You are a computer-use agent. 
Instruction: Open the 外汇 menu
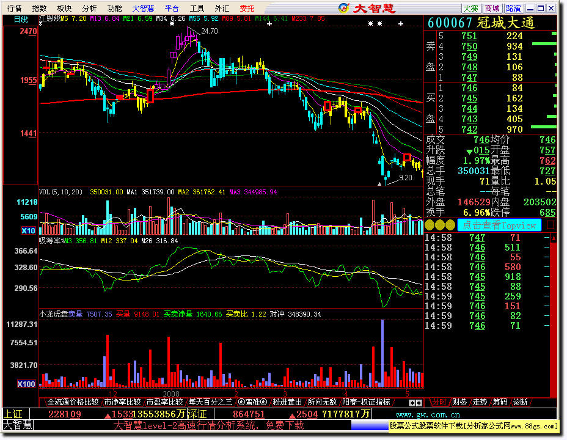tap(222, 9)
